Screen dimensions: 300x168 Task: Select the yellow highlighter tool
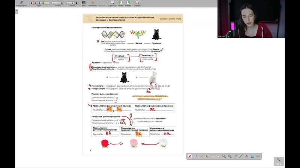[x=201, y=156]
